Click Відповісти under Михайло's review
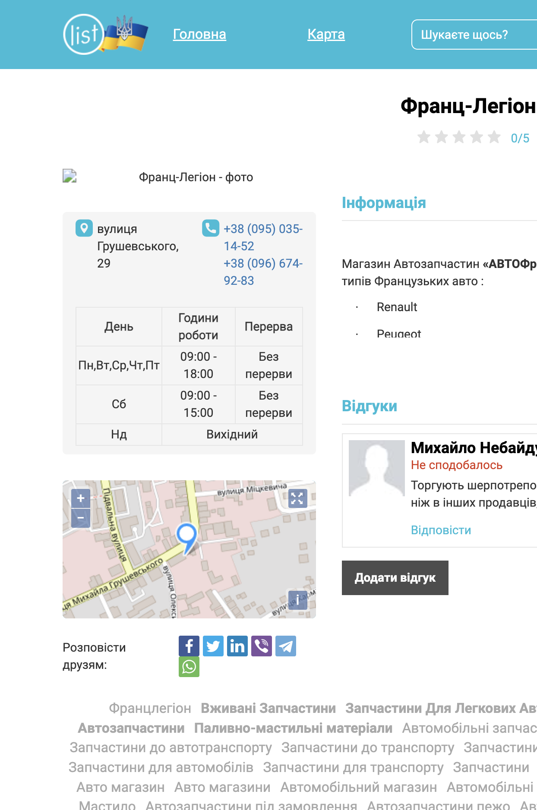The width and height of the screenshot is (537, 810). tap(441, 530)
